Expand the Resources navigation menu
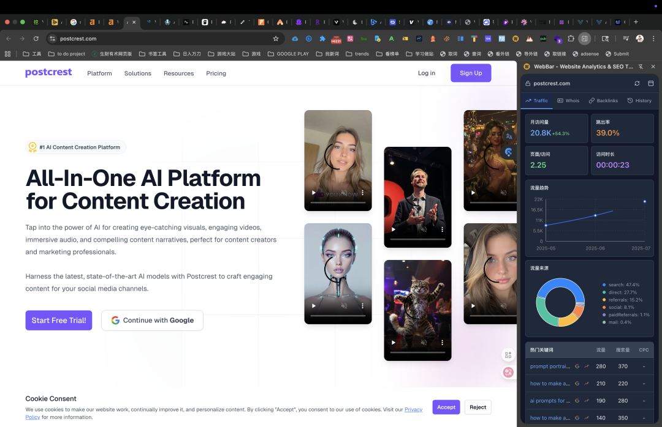 tap(178, 73)
